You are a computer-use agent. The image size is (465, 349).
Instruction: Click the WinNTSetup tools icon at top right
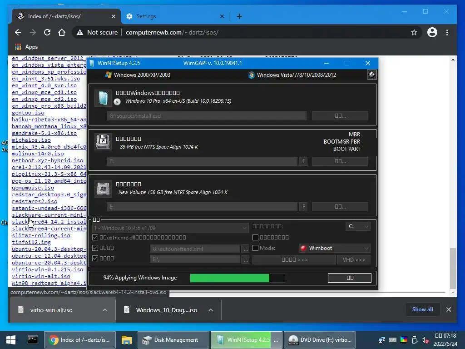pyautogui.click(x=371, y=75)
